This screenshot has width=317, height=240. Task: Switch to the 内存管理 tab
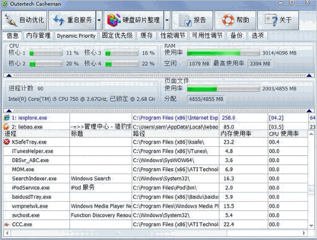point(38,35)
